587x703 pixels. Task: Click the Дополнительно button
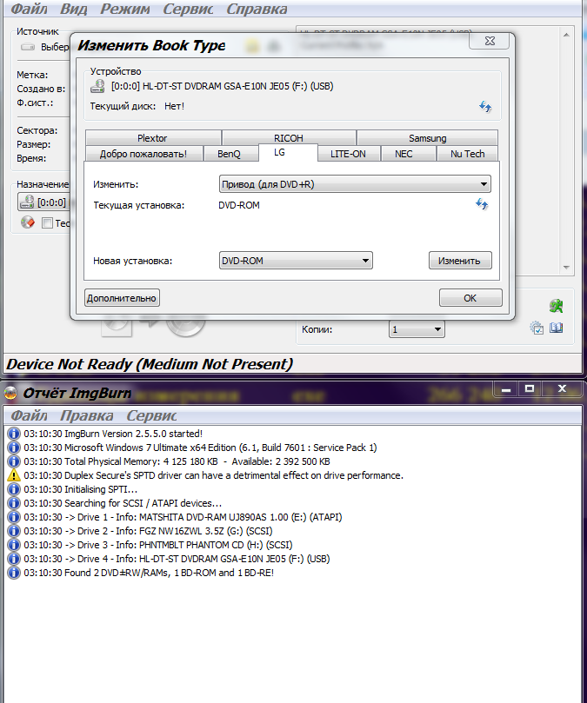[122, 298]
